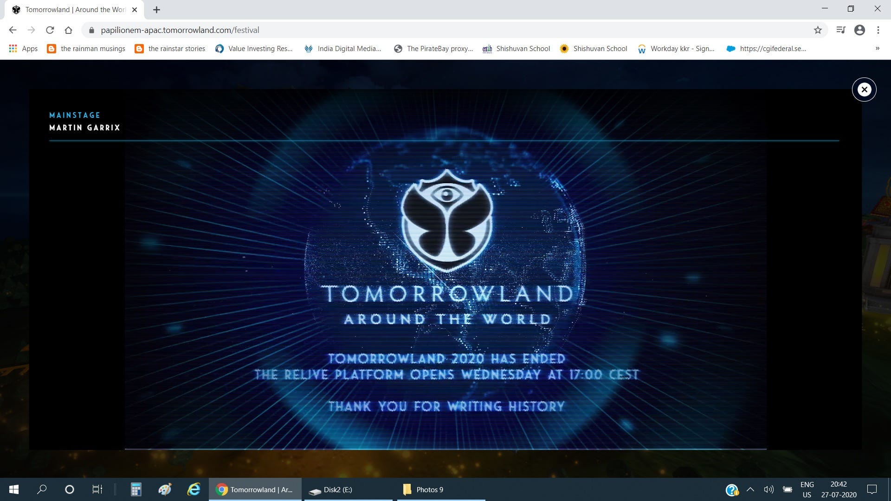Open Chrome three-dot menu
Image resolution: width=891 pixels, height=501 pixels.
pyautogui.click(x=878, y=30)
